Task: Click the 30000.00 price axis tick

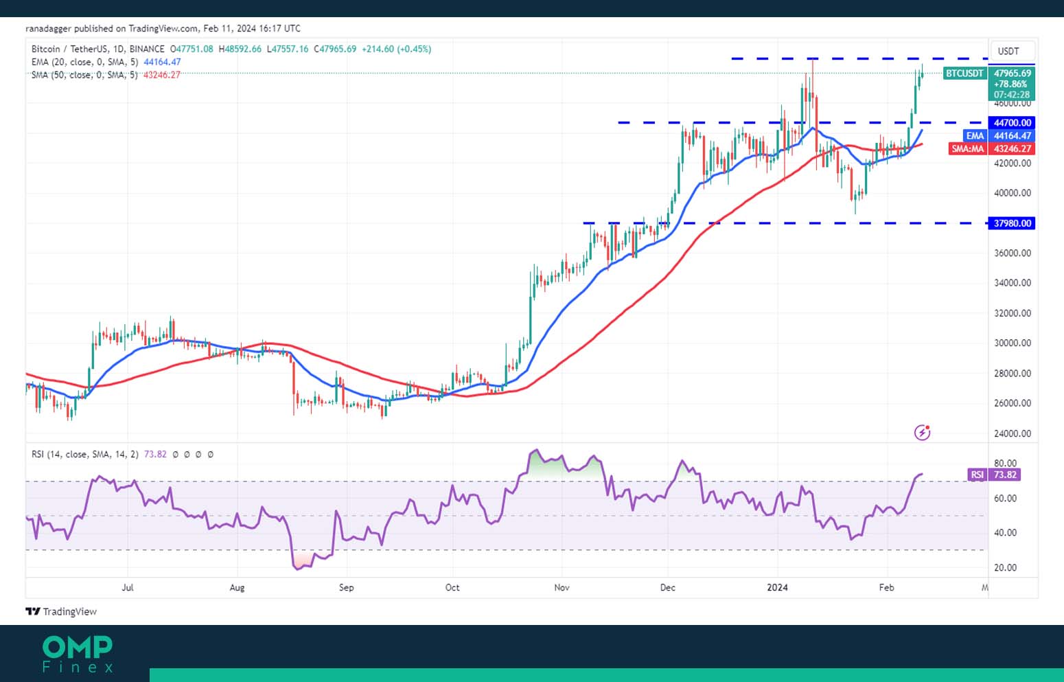Action: (x=1013, y=343)
